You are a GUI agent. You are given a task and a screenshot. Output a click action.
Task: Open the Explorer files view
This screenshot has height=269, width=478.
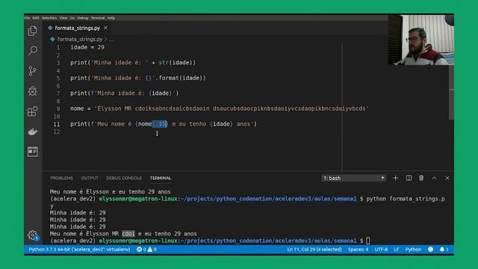[x=33, y=31]
